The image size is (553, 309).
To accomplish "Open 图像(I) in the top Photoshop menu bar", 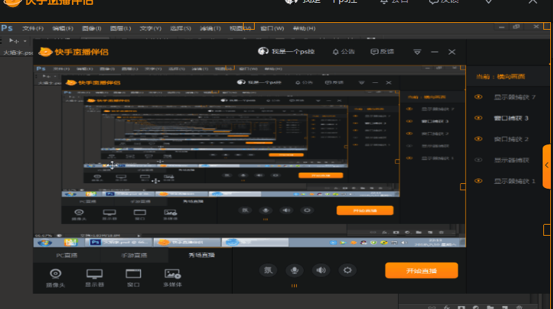I will 91,28.
